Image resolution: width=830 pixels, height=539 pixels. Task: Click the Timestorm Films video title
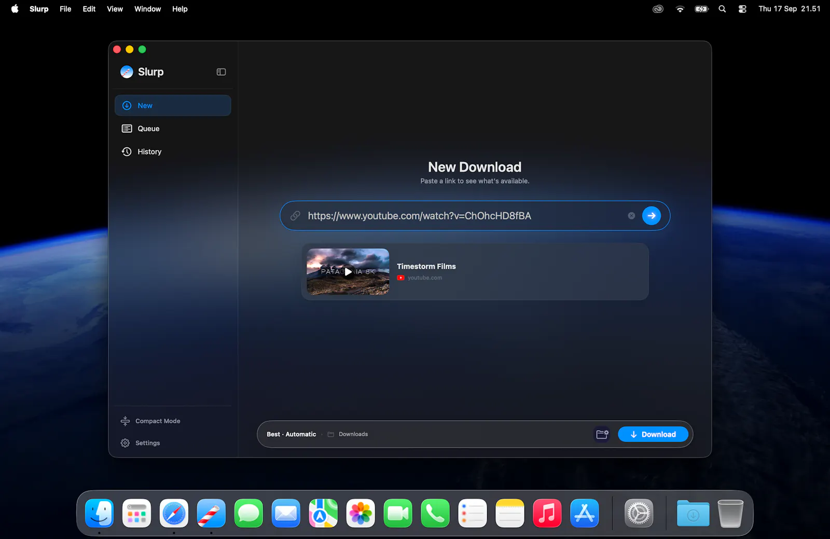tap(426, 266)
